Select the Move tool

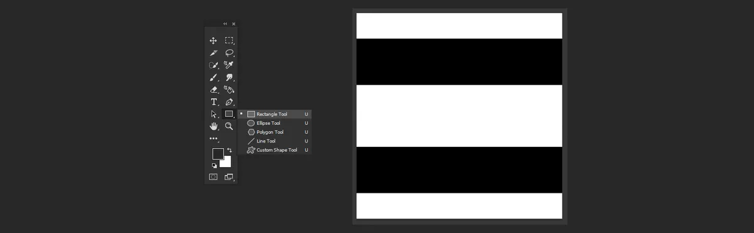214,40
